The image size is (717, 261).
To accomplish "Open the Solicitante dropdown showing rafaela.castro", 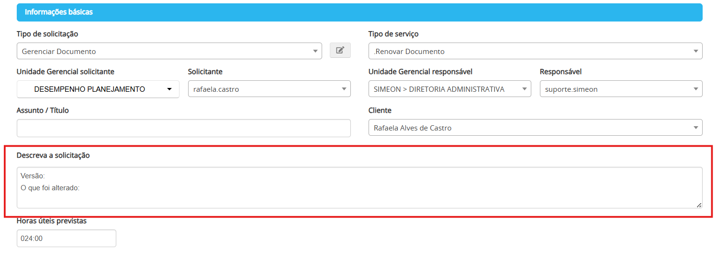I will (269, 89).
